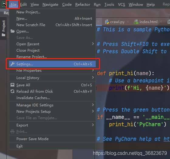Select New Scratch File entry
Screen dimensions: 170x159
point(52,25)
